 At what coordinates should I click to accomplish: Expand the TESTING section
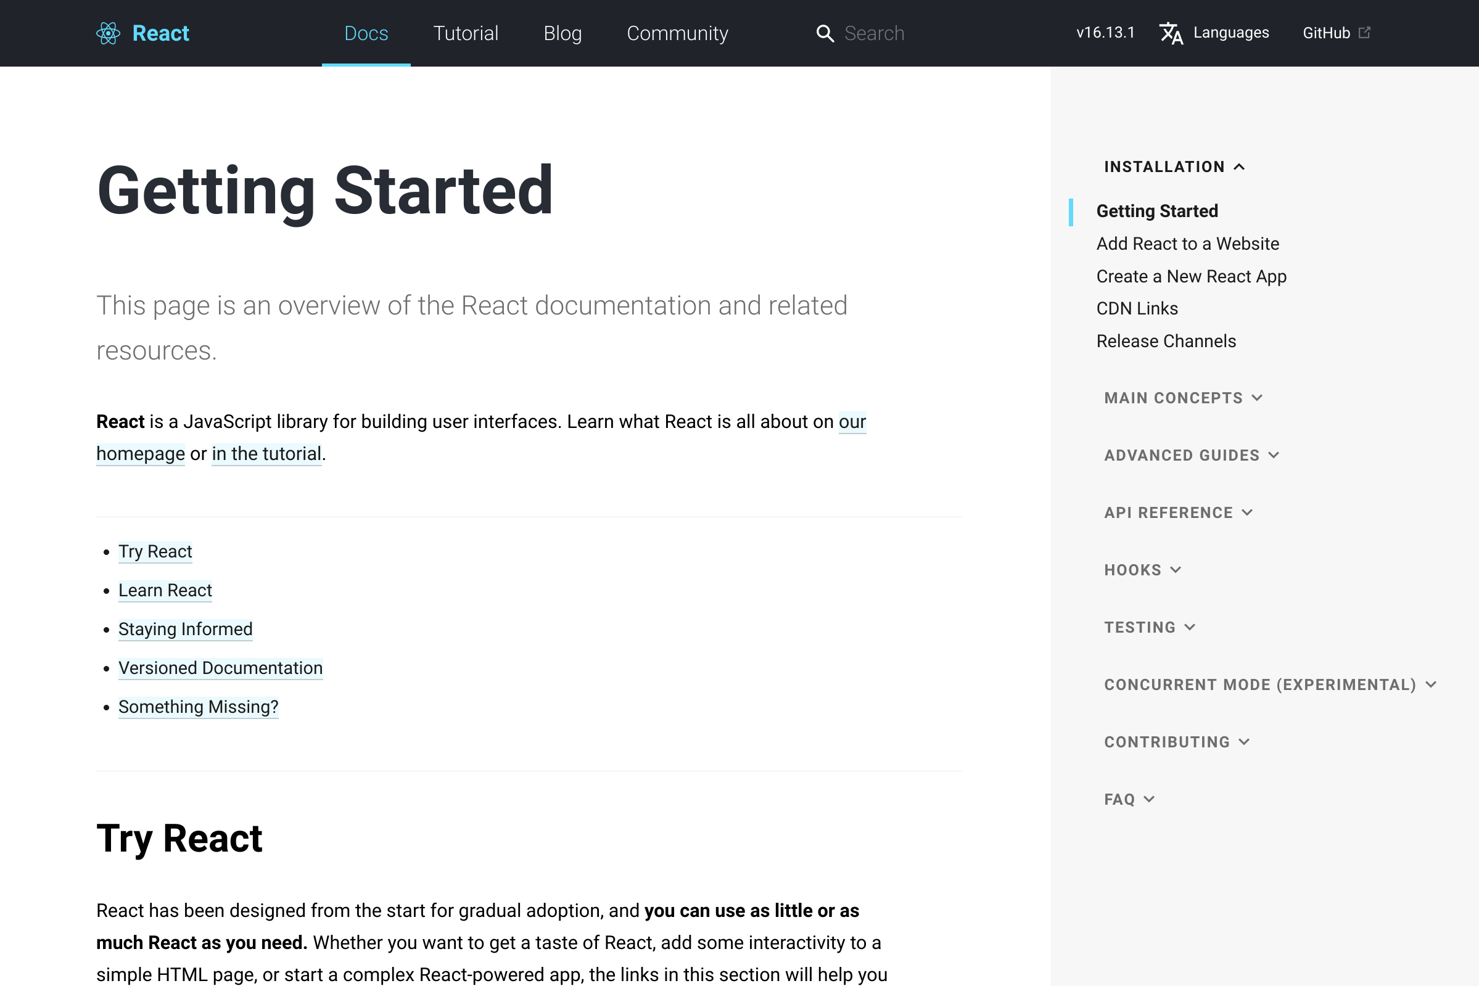pos(1190,627)
